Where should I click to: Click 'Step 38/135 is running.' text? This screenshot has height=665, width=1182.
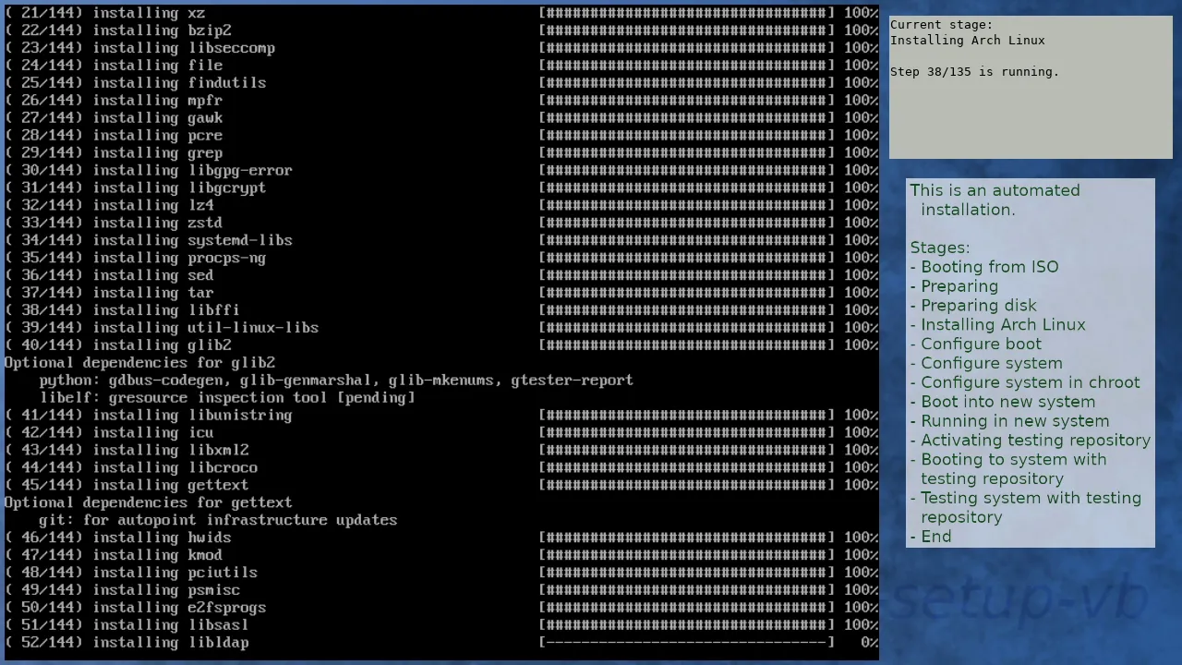(975, 72)
